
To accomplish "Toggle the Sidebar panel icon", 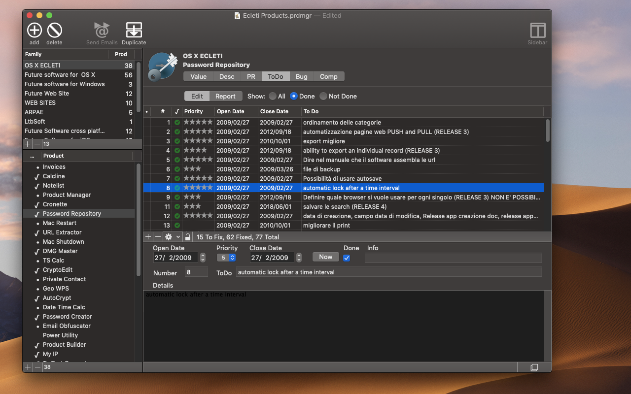I will [x=537, y=31].
